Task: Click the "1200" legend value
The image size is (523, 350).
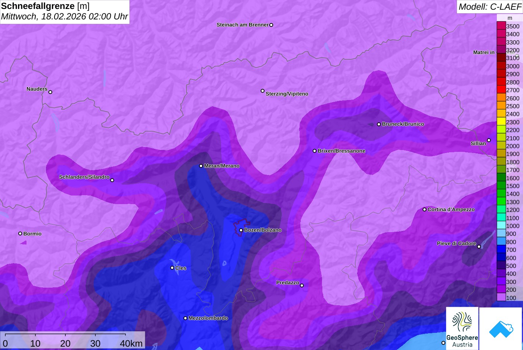Action: pos(513,210)
